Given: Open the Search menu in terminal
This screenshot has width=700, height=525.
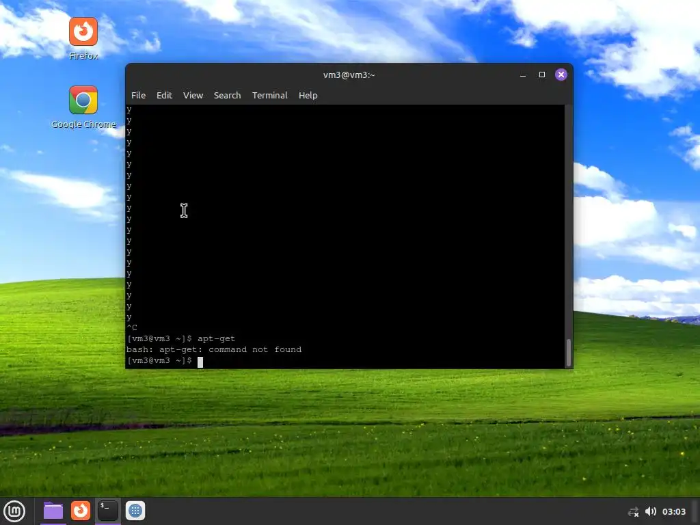Looking at the screenshot, I should pyautogui.click(x=227, y=95).
